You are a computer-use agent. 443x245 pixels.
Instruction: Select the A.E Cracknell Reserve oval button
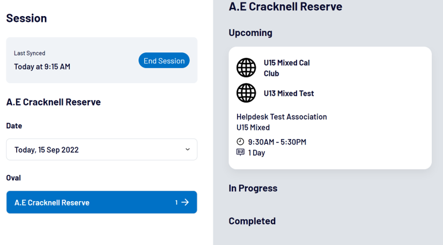[102, 202]
